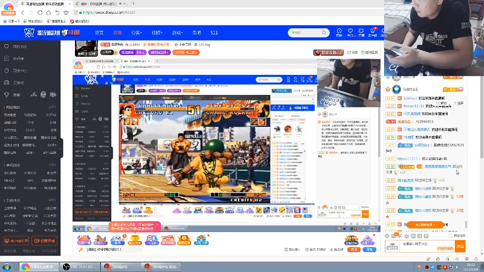Image resolution: width=484 pixels, height=272 pixels.
Task: Click the streamer avatar thumbnail above the video
Action: tap(87, 48)
